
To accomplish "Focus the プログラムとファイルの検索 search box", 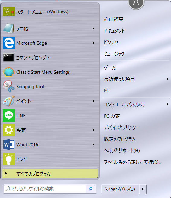I will click(45, 189).
